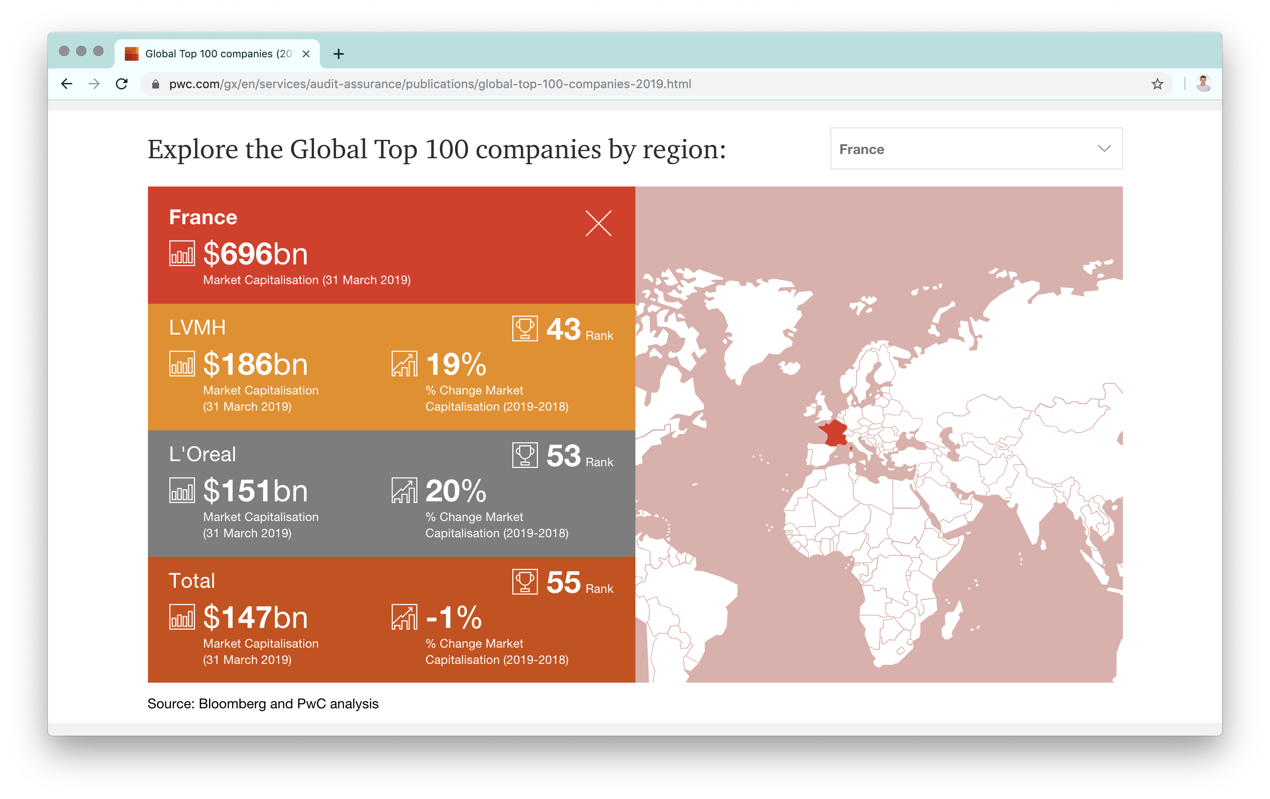Close the Global Top 100 companies tab

point(306,54)
